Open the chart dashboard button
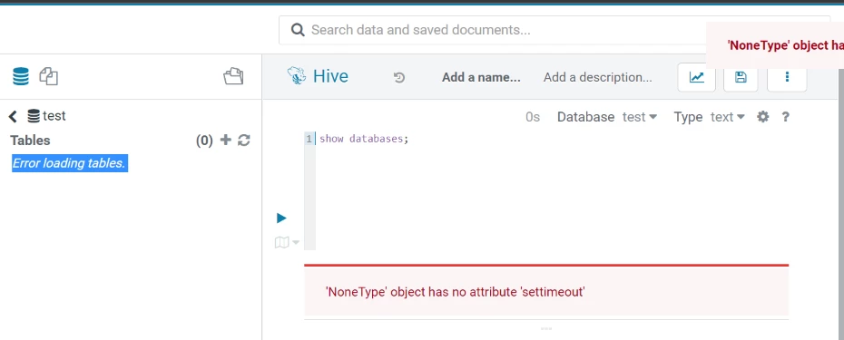 coord(696,77)
